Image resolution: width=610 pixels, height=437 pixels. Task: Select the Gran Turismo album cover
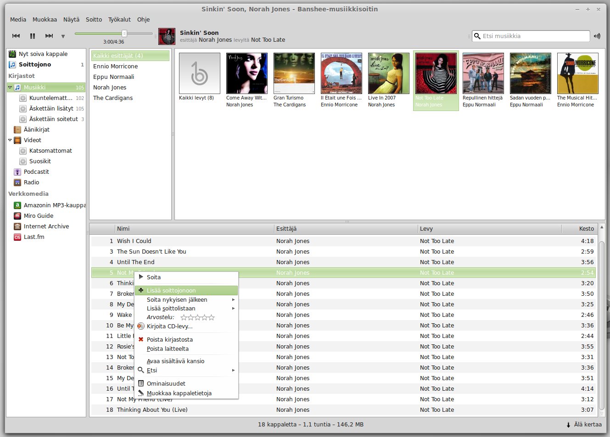(294, 73)
